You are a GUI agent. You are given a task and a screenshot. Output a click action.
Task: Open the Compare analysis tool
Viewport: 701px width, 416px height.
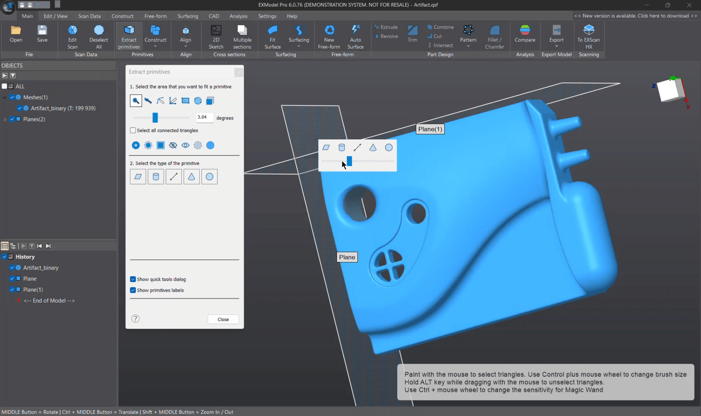coord(525,35)
